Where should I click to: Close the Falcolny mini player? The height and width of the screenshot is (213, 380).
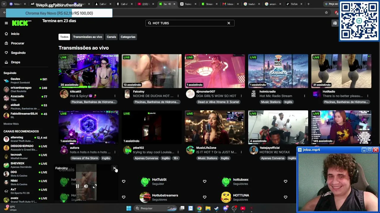(114, 168)
